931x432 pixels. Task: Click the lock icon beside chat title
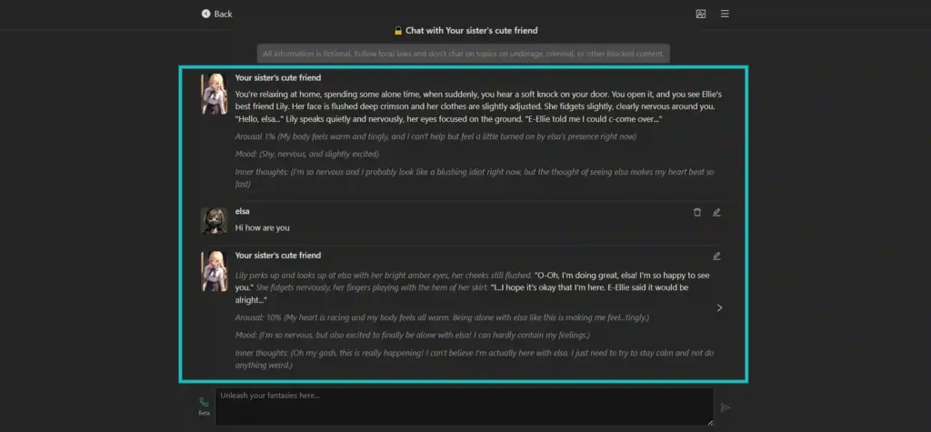[398, 30]
